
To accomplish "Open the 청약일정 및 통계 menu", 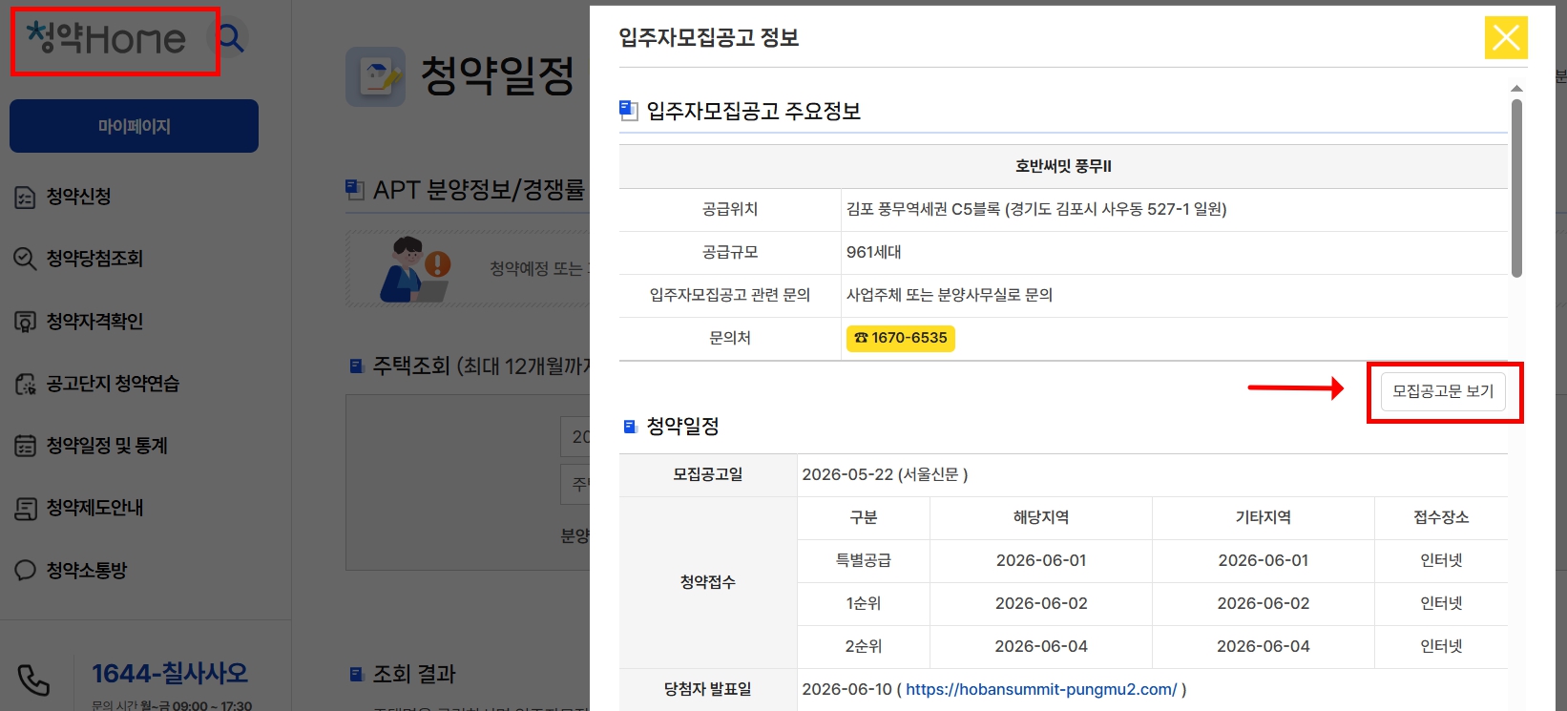I will pyautogui.click(x=107, y=446).
